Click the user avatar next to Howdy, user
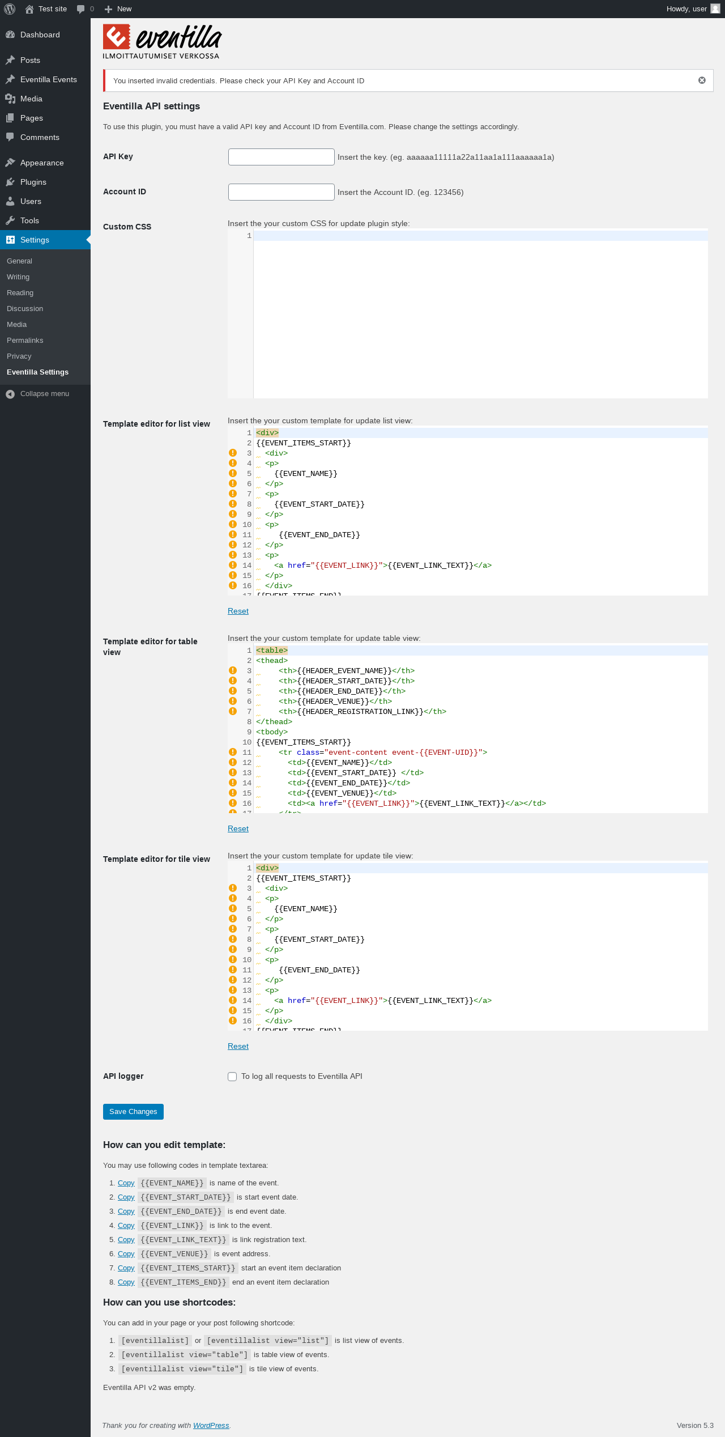 (x=715, y=9)
